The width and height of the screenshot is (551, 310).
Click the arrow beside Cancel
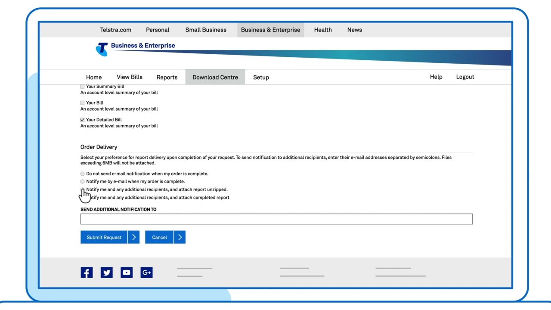tap(180, 237)
